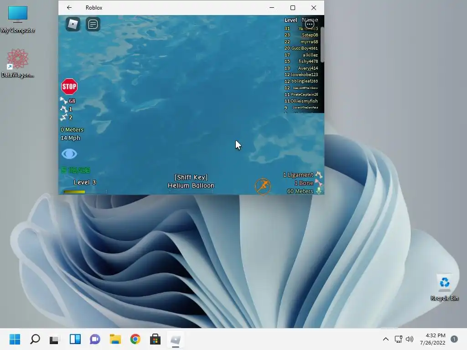Click the 14 Mph speed readout
This screenshot has width=467, height=350.
pyautogui.click(x=70, y=138)
